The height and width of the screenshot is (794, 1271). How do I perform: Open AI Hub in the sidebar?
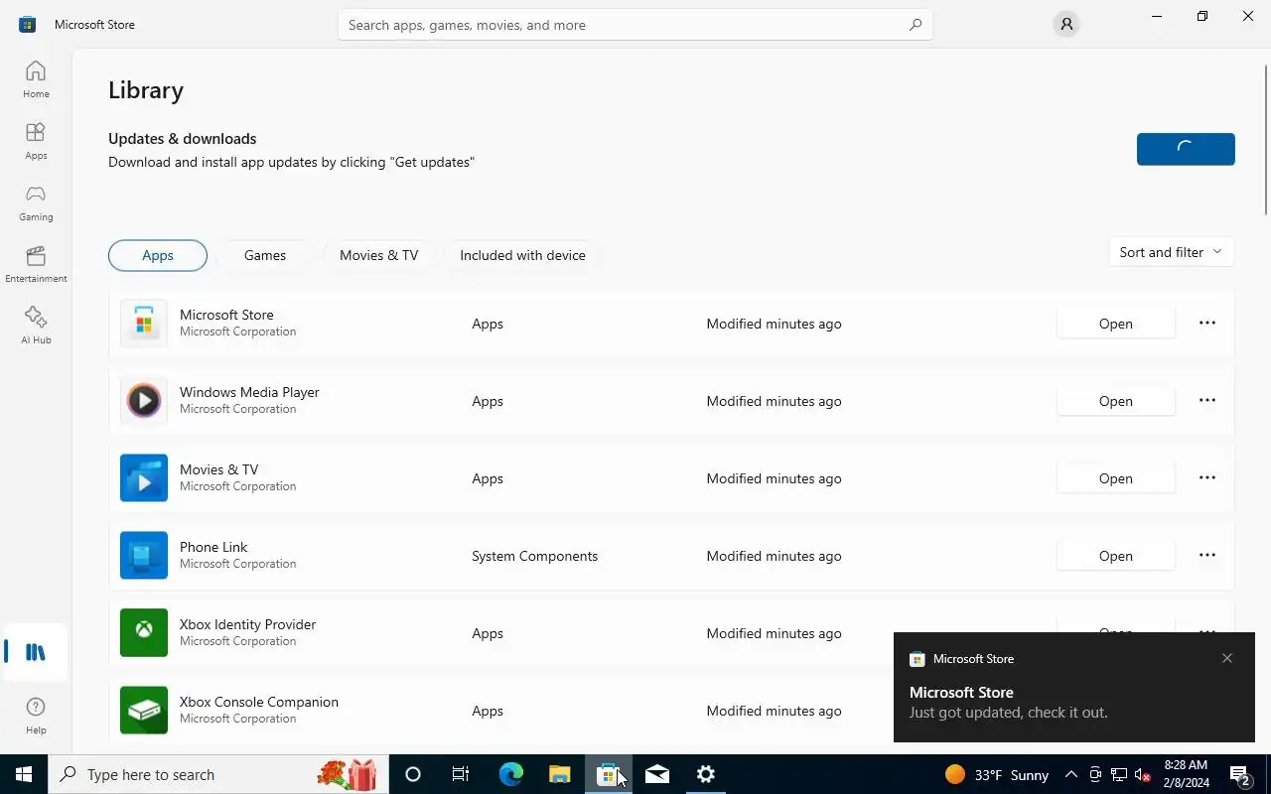(x=36, y=326)
